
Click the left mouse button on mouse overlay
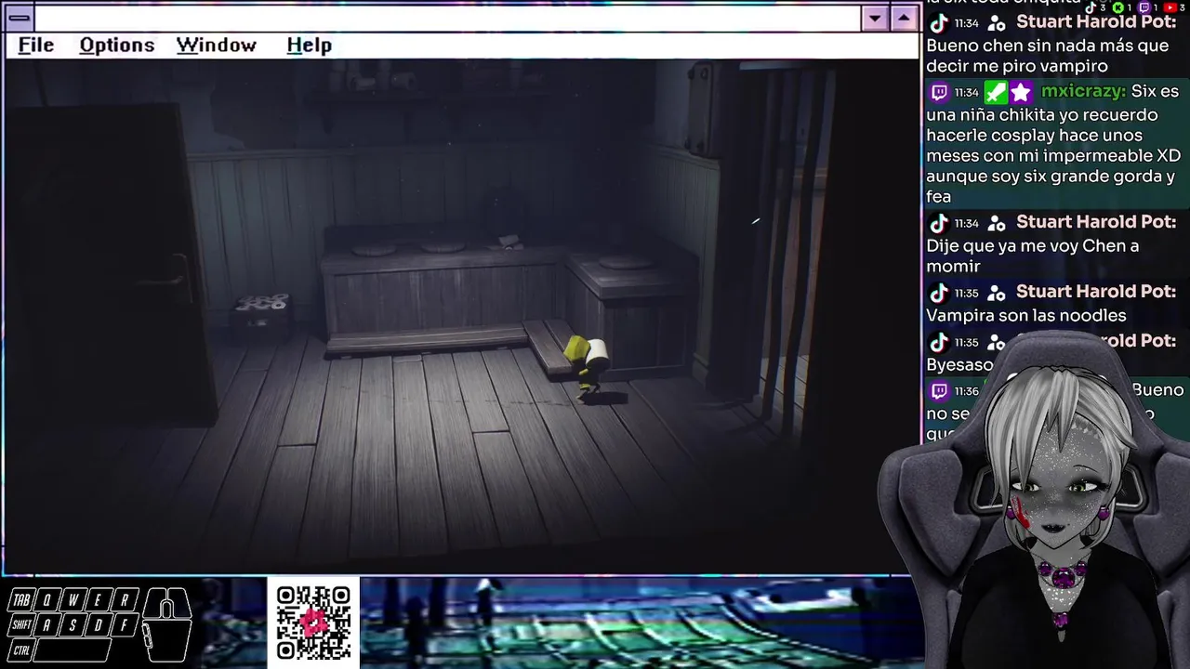tap(152, 602)
